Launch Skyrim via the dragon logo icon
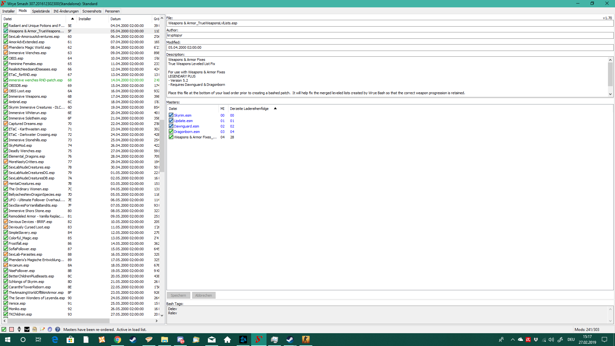This screenshot has height=346, width=615. pyautogui.click(x=19, y=329)
